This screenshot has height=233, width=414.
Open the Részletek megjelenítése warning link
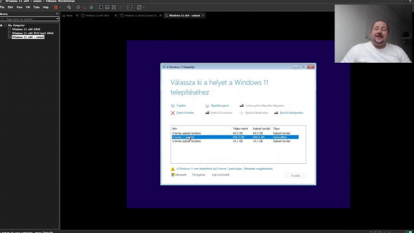point(258,168)
